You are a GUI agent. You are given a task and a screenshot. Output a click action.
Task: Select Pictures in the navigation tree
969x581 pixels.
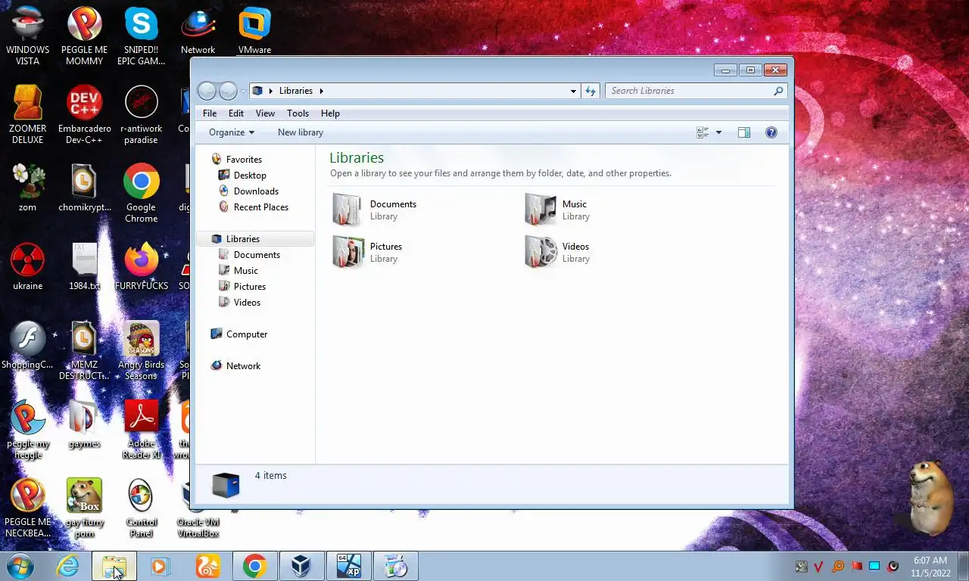tap(249, 287)
